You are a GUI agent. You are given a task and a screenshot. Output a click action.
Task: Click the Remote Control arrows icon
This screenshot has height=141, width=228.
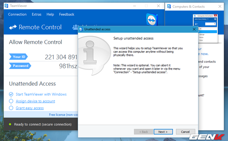(x=13, y=27)
